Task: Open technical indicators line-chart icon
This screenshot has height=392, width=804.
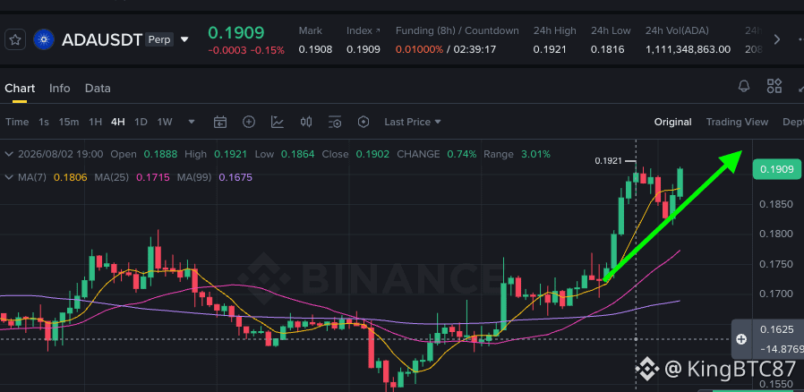Action: coord(278,122)
